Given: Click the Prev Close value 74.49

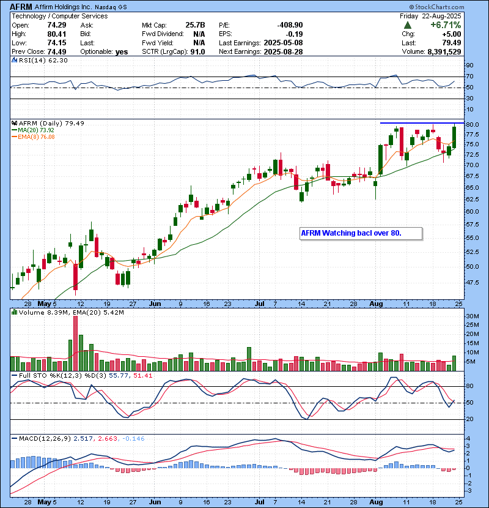Looking at the screenshot, I should (57, 52).
